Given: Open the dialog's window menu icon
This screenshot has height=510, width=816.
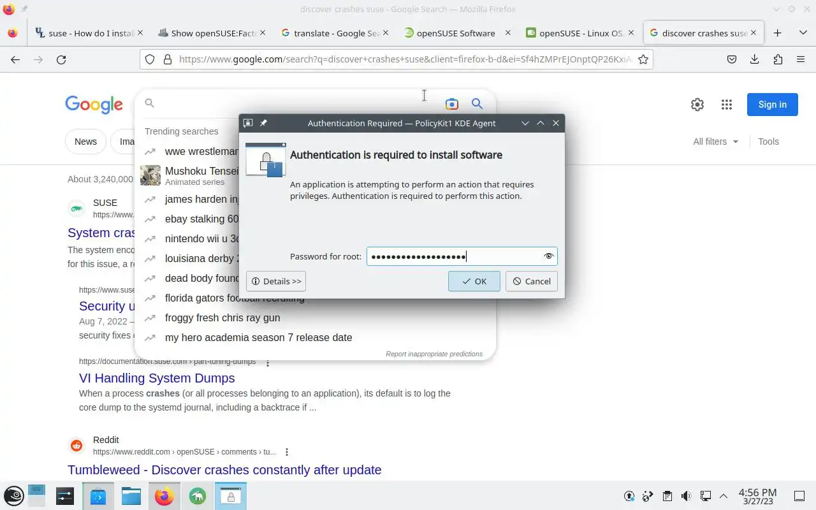Looking at the screenshot, I should [248, 123].
